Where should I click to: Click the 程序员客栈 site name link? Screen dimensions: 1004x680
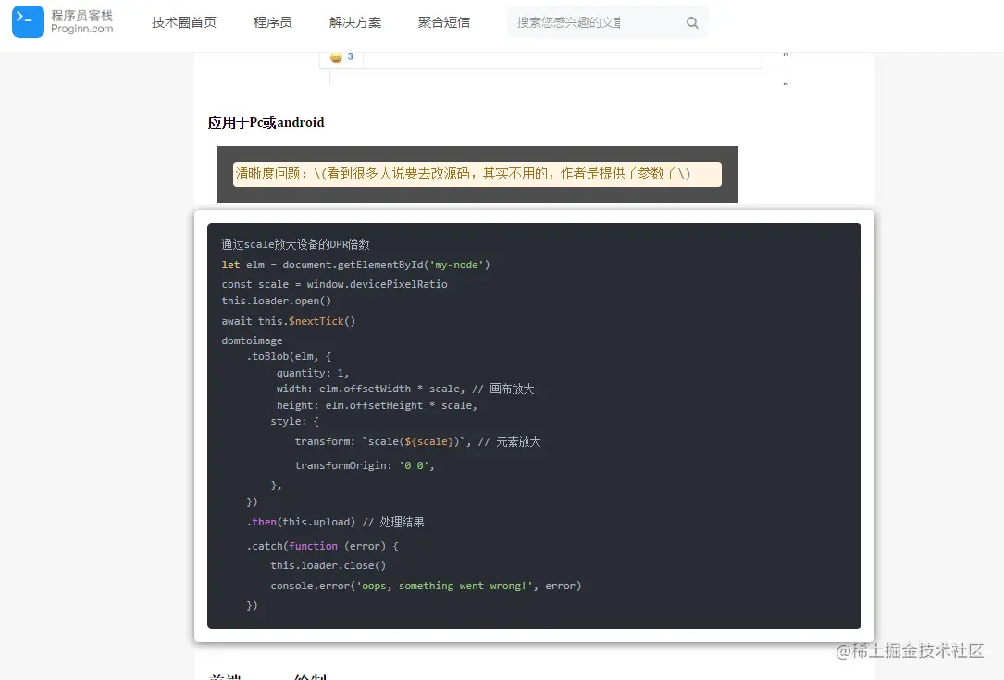point(82,16)
